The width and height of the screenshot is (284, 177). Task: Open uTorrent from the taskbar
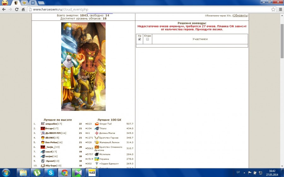click(x=37, y=173)
